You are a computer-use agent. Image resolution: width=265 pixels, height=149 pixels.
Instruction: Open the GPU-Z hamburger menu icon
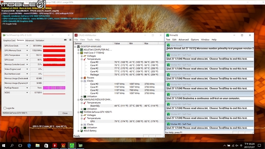70,40
